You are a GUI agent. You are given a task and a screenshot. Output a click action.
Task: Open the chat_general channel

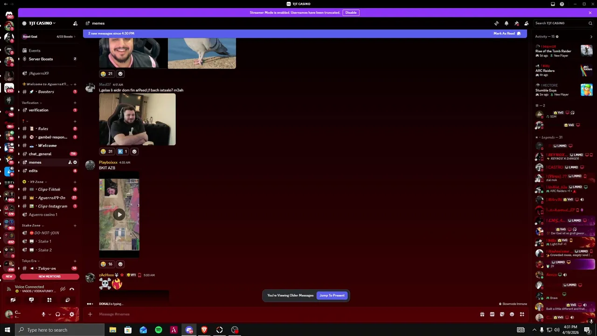point(49,154)
